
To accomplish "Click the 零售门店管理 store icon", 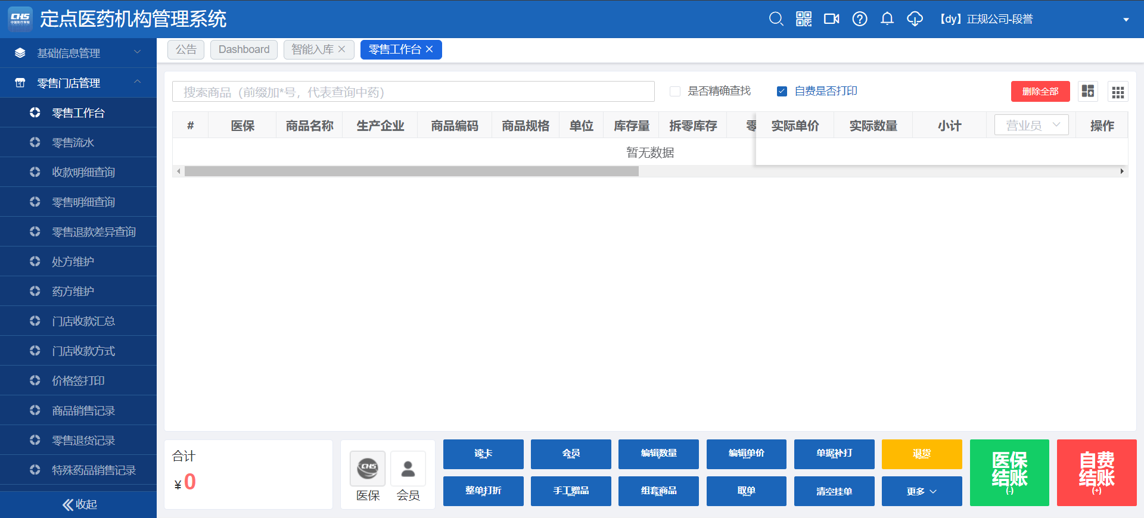I will tap(20, 83).
